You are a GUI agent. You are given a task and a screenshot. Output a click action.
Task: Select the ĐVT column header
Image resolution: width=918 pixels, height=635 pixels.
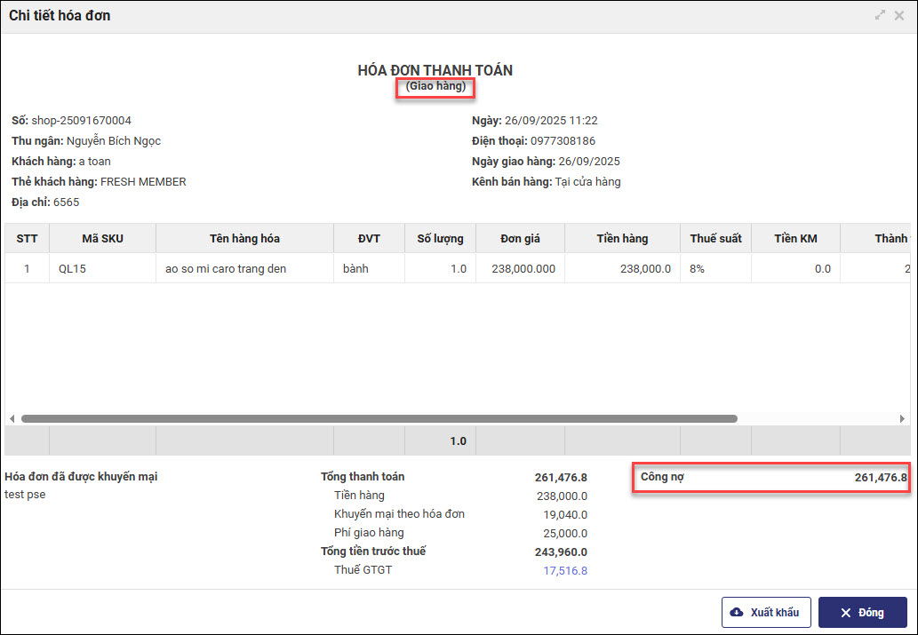tap(369, 238)
